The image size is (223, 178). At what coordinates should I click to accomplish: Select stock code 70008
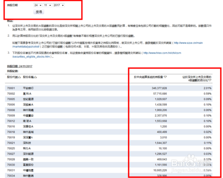pyautogui.click(x=11, y=110)
